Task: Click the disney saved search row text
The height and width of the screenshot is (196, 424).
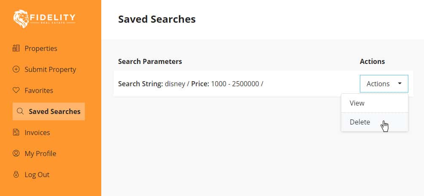Action: [x=191, y=84]
